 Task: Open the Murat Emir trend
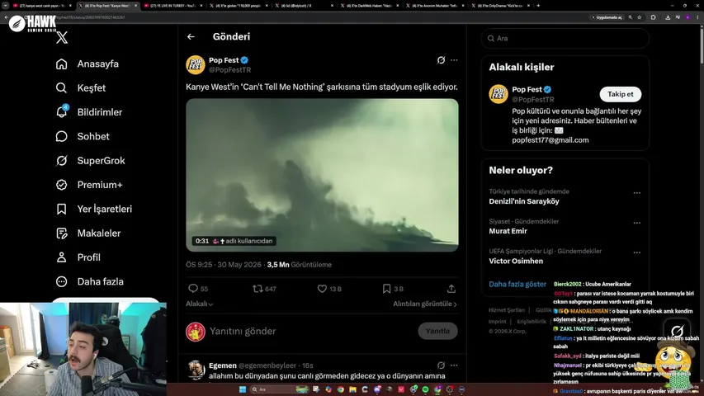[508, 231]
